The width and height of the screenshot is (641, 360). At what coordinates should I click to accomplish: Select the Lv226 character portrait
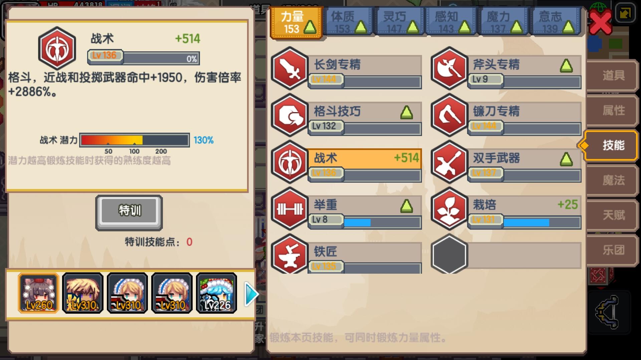point(216,293)
